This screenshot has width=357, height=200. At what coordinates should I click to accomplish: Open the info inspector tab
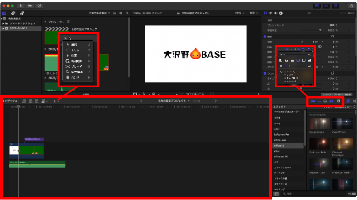(281, 13)
